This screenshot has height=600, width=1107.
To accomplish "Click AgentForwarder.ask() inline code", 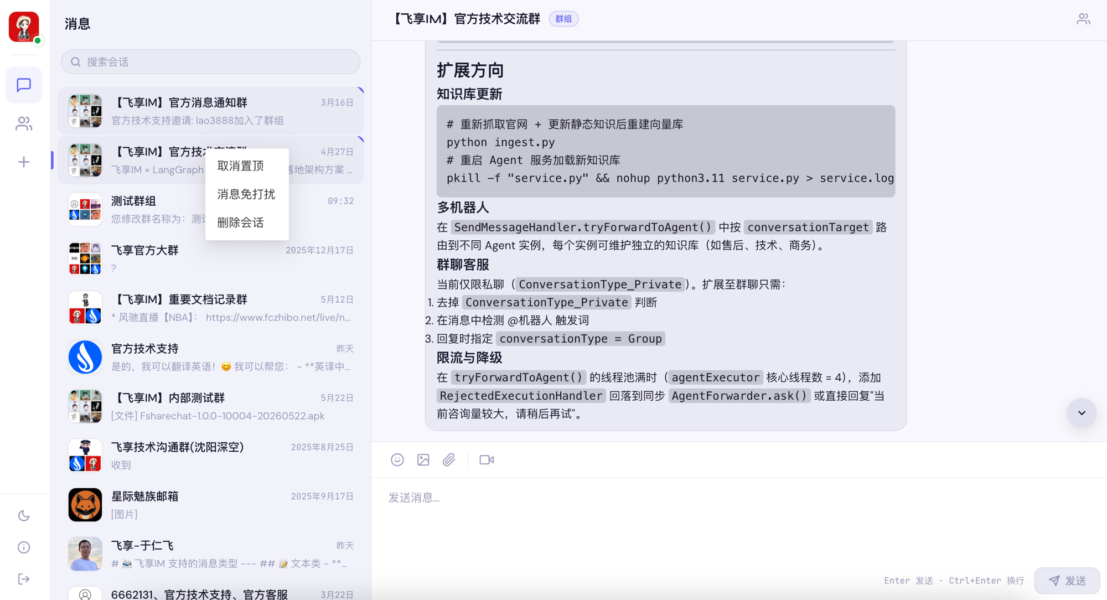I will 739,396.
